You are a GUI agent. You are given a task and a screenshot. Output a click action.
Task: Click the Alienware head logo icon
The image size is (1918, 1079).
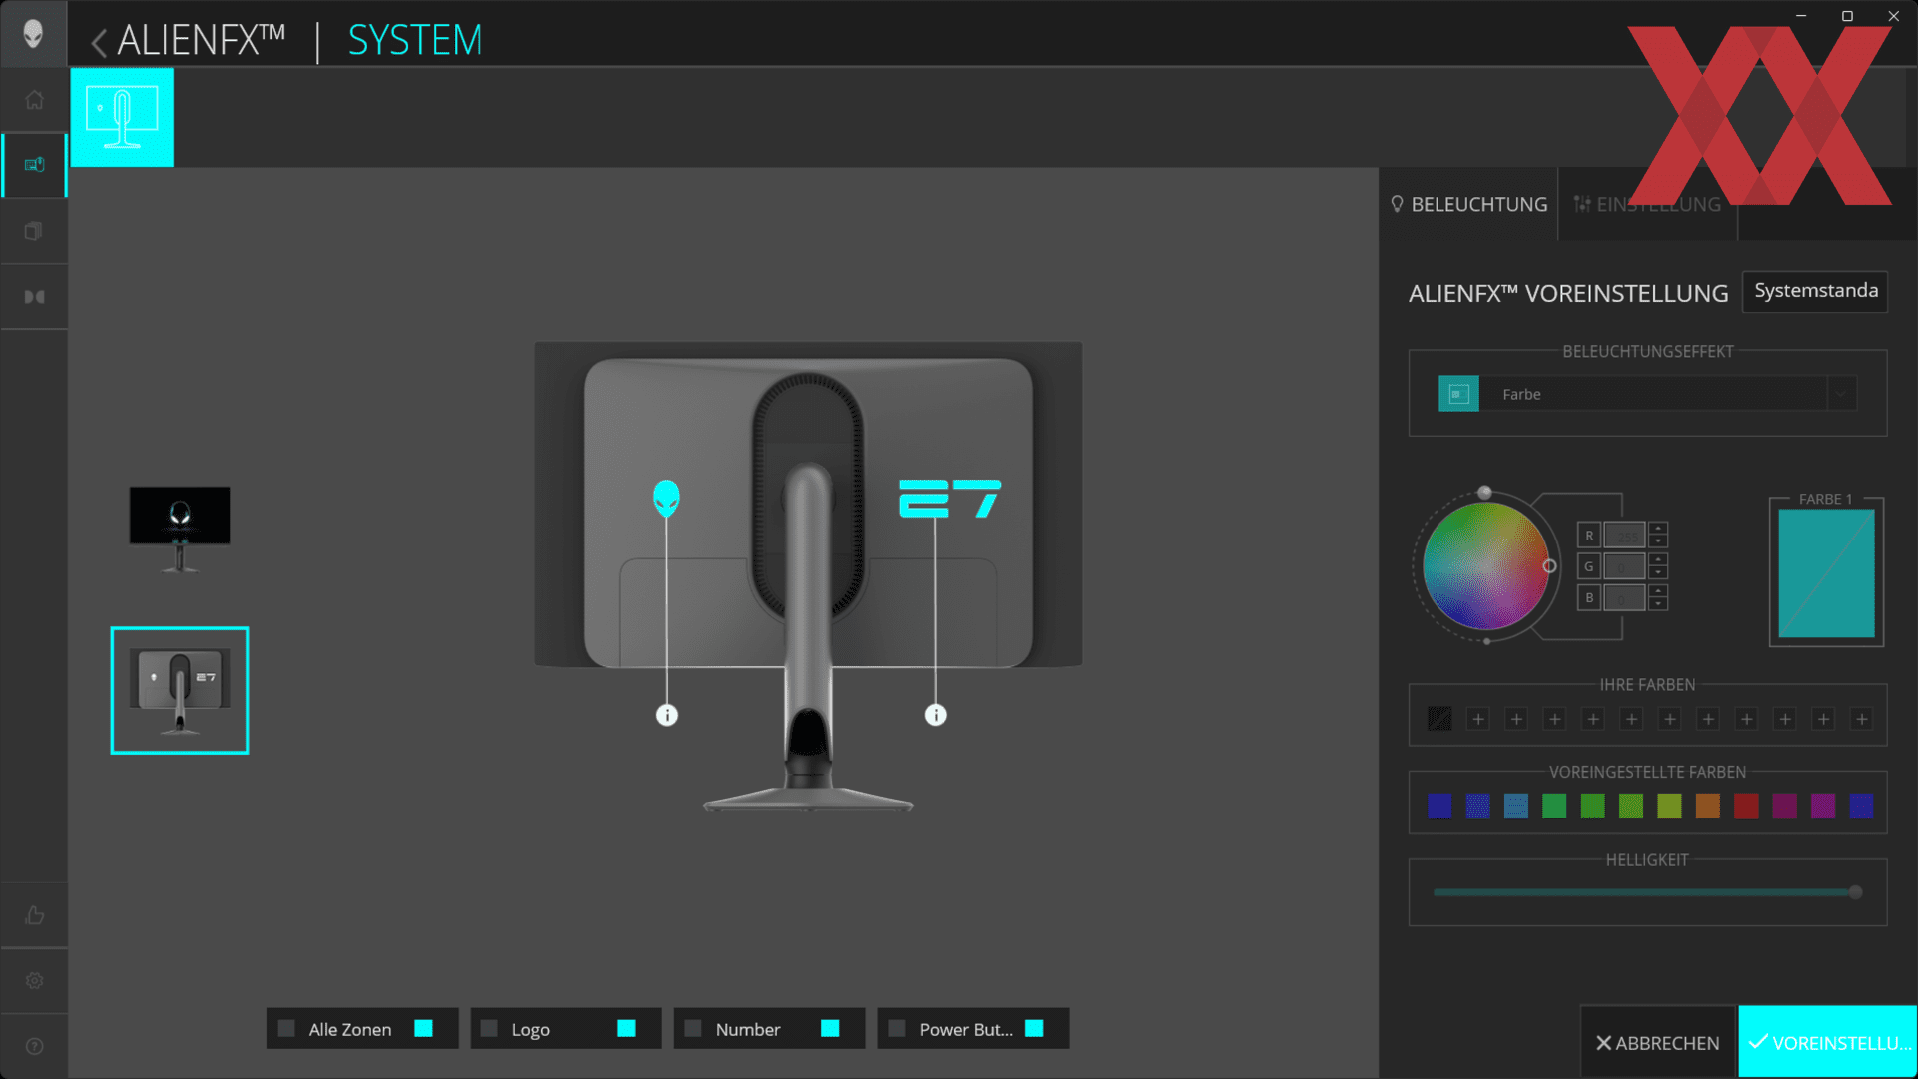(x=34, y=34)
